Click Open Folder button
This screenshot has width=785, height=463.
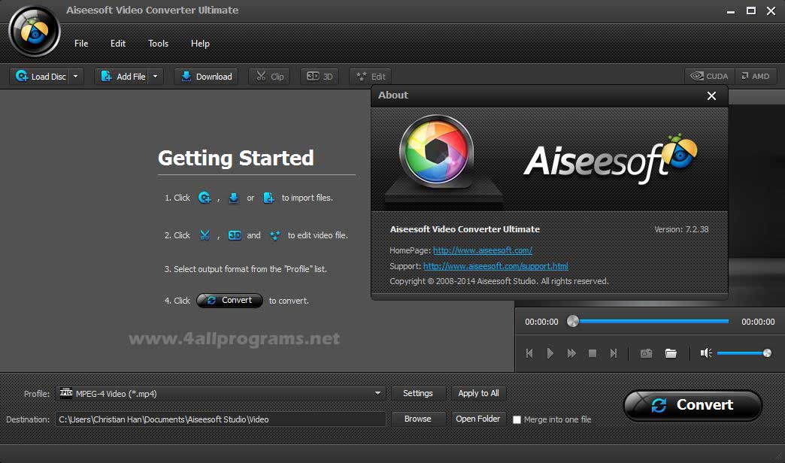(x=478, y=419)
